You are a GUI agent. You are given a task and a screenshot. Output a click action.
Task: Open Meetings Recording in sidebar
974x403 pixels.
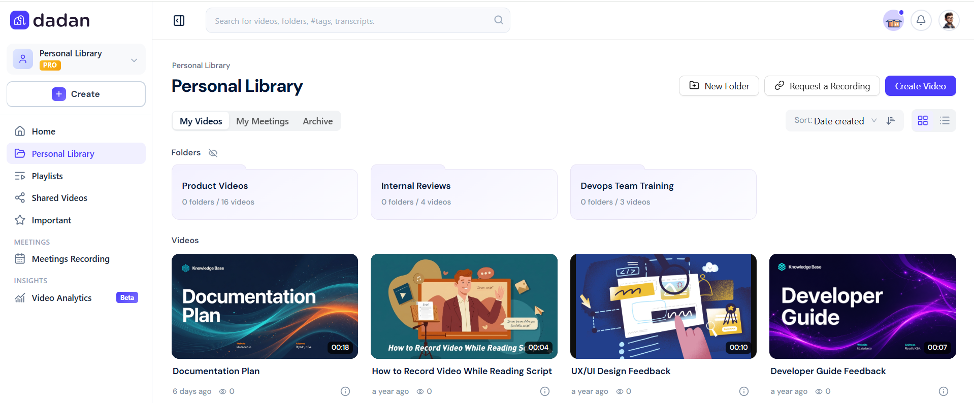click(76, 258)
